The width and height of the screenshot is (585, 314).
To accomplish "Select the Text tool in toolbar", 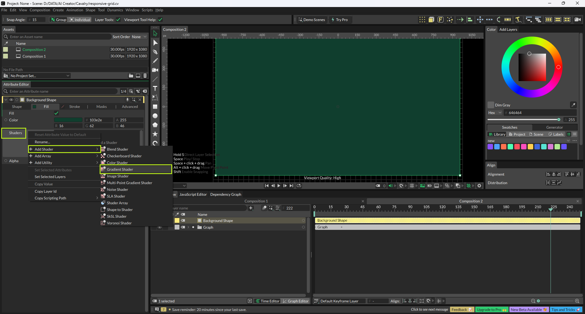I will [155, 88].
